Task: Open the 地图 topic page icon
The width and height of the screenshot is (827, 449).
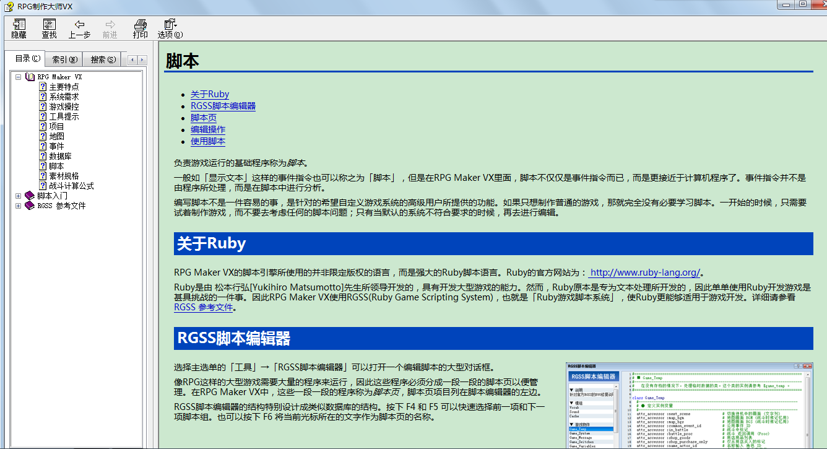Action: pyautogui.click(x=43, y=136)
